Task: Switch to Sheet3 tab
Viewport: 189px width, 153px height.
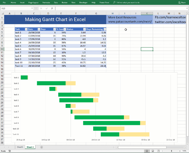Action: pos(20,147)
